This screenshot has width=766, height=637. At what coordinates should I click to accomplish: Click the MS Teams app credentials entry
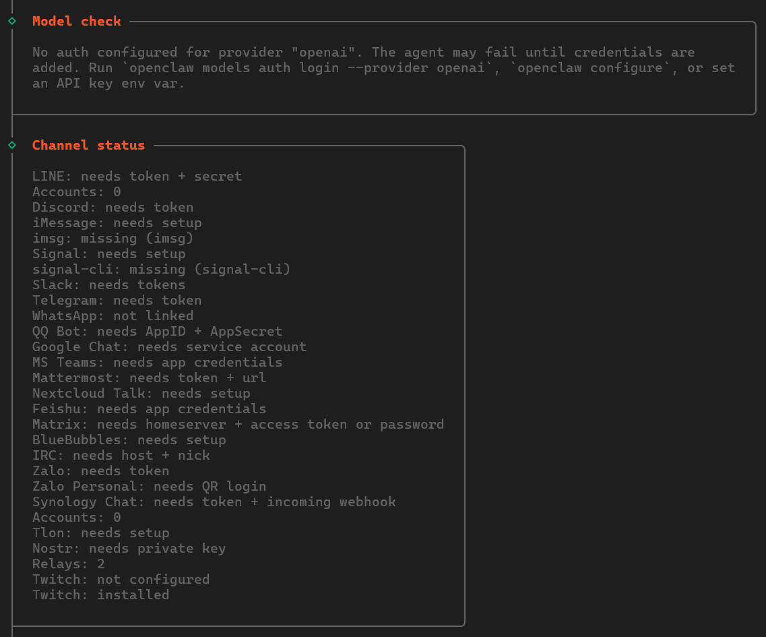pyautogui.click(x=157, y=362)
